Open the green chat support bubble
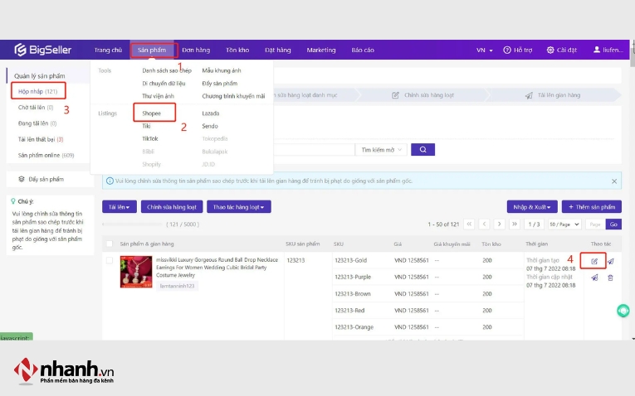 point(623,311)
